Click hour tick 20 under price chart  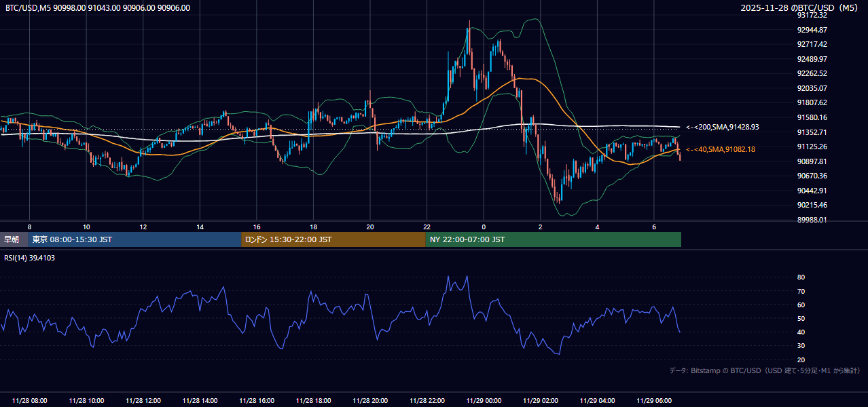pyautogui.click(x=370, y=227)
